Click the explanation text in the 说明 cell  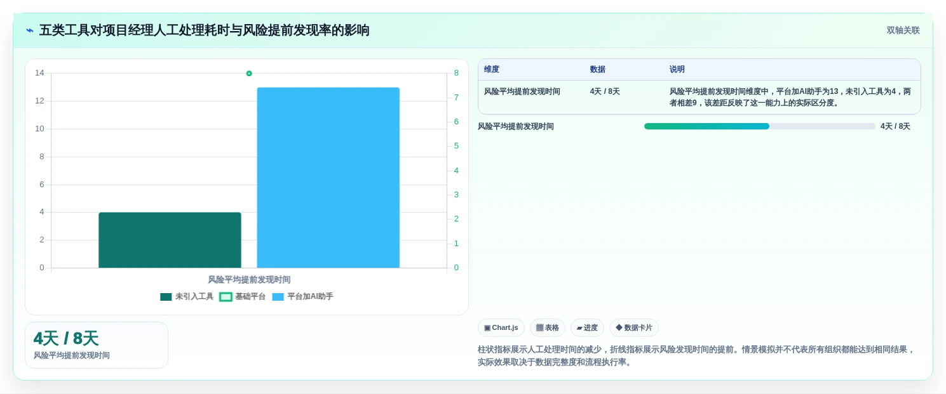point(790,97)
